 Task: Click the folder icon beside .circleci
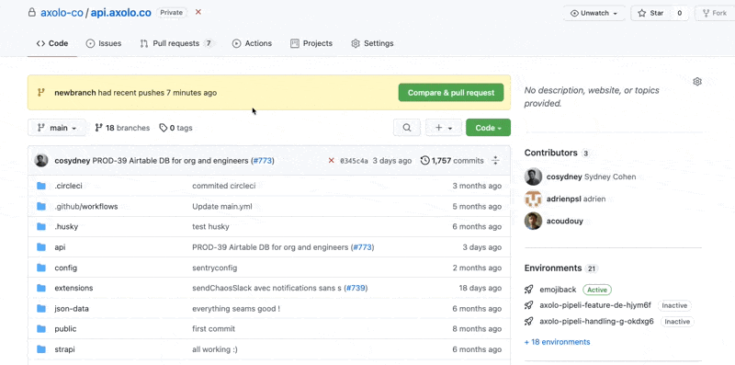pyautogui.click(x=41, y=186)
